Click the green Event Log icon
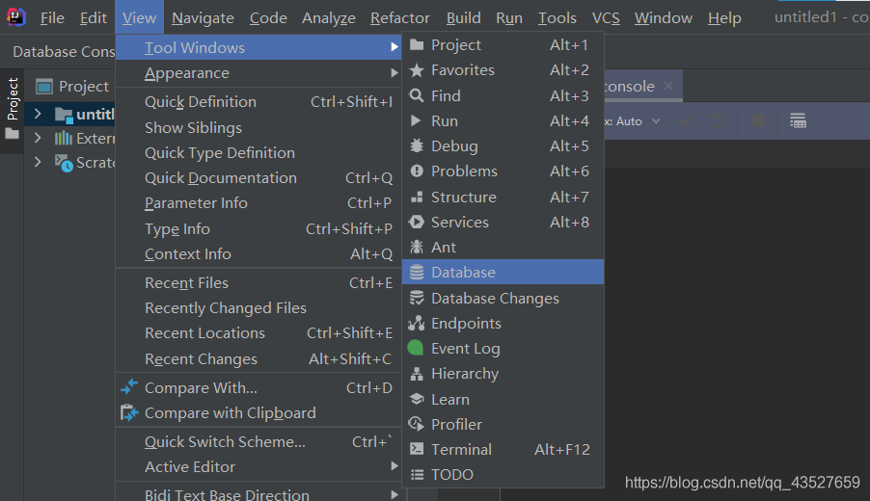870x501 pixels. tap(416, 349)
